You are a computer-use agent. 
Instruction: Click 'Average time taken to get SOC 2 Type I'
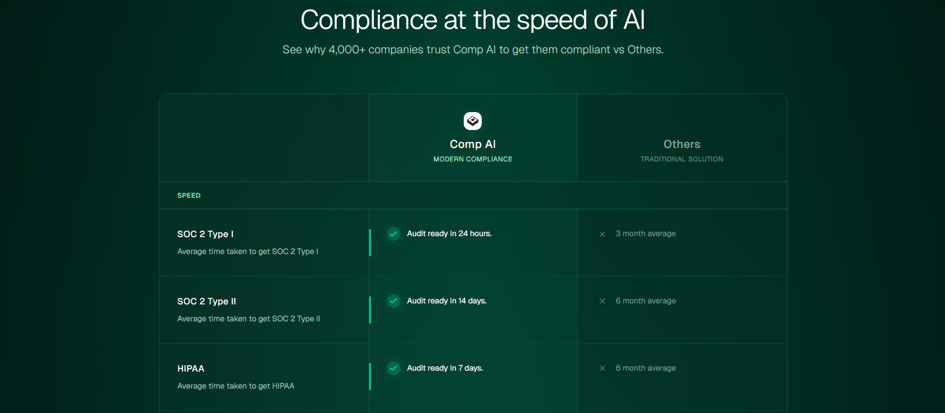click(x=248, y=252)
